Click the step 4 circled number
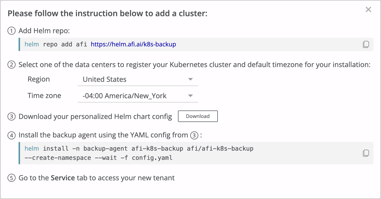This screenshot has width=381, height=199. [x=12, y=135]
